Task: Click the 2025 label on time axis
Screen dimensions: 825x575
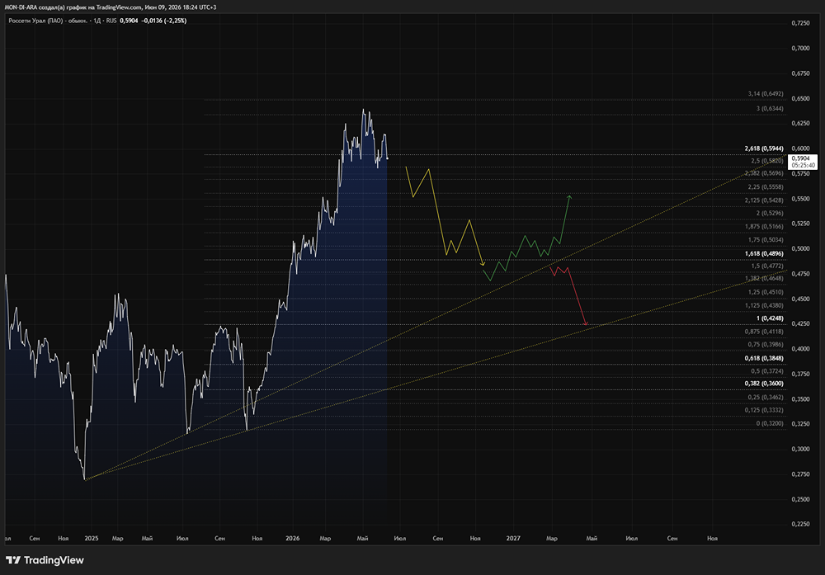Action: coord(92,538)
